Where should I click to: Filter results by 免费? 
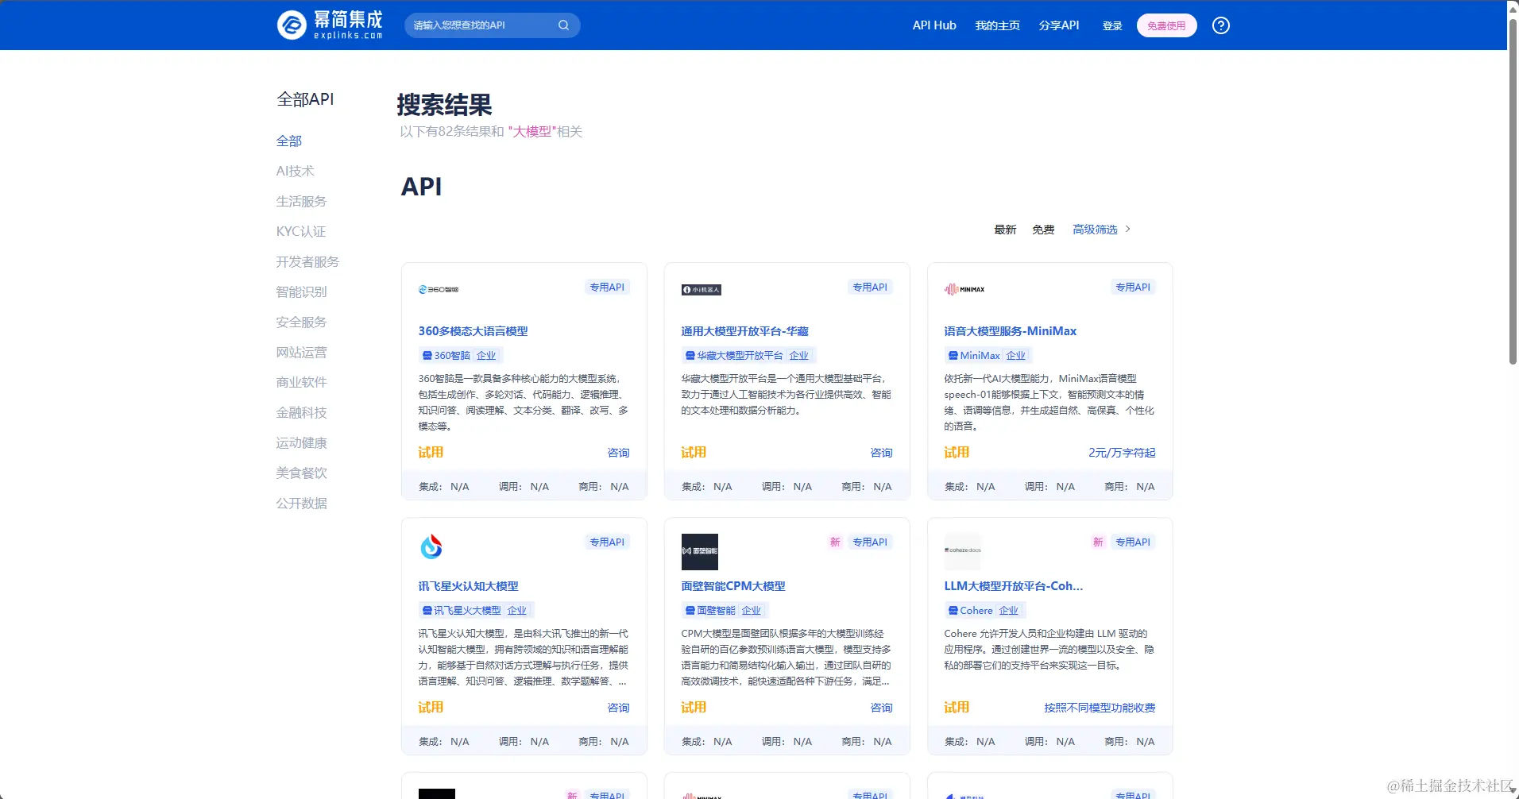(1043, 230)
